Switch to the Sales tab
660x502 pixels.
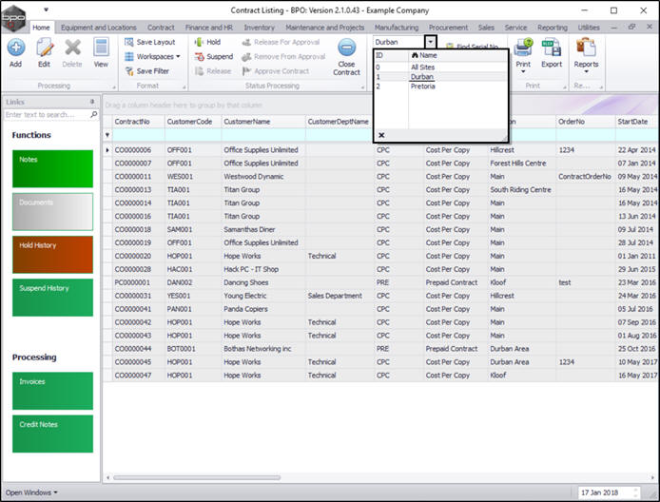click(x=486, y=28)
